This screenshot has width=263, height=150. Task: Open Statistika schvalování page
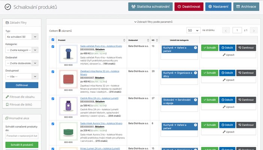150,7
